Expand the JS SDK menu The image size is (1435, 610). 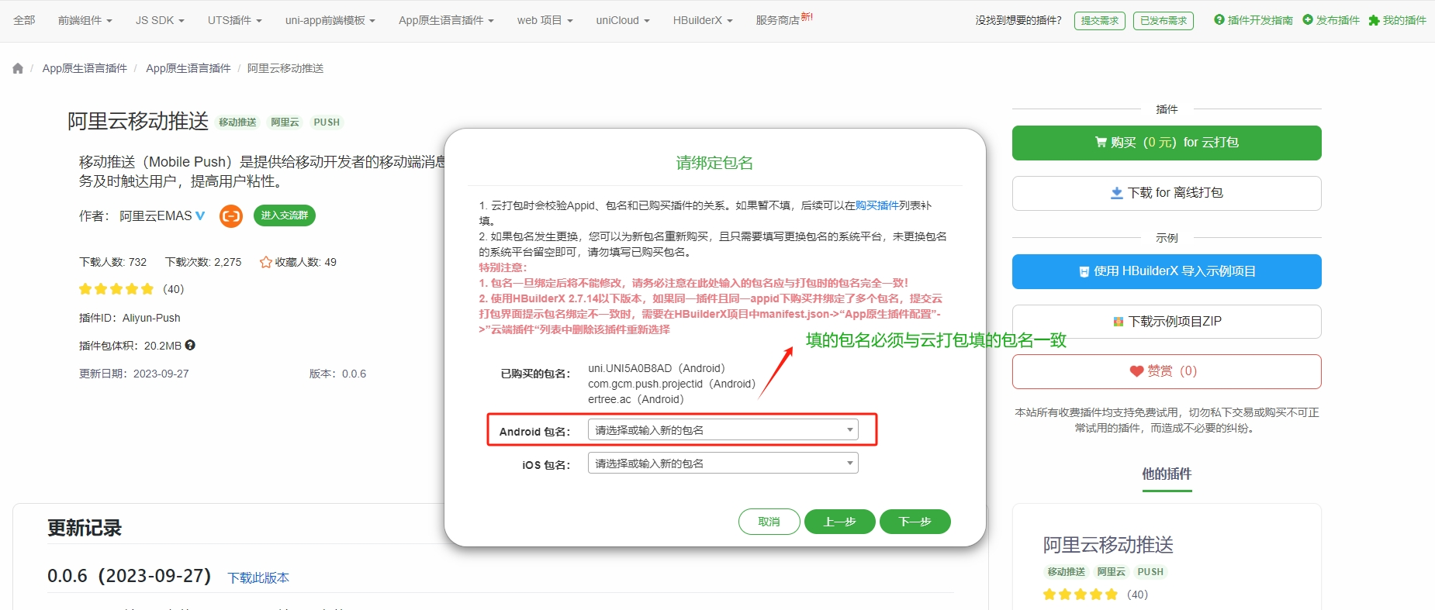point(160,20)
